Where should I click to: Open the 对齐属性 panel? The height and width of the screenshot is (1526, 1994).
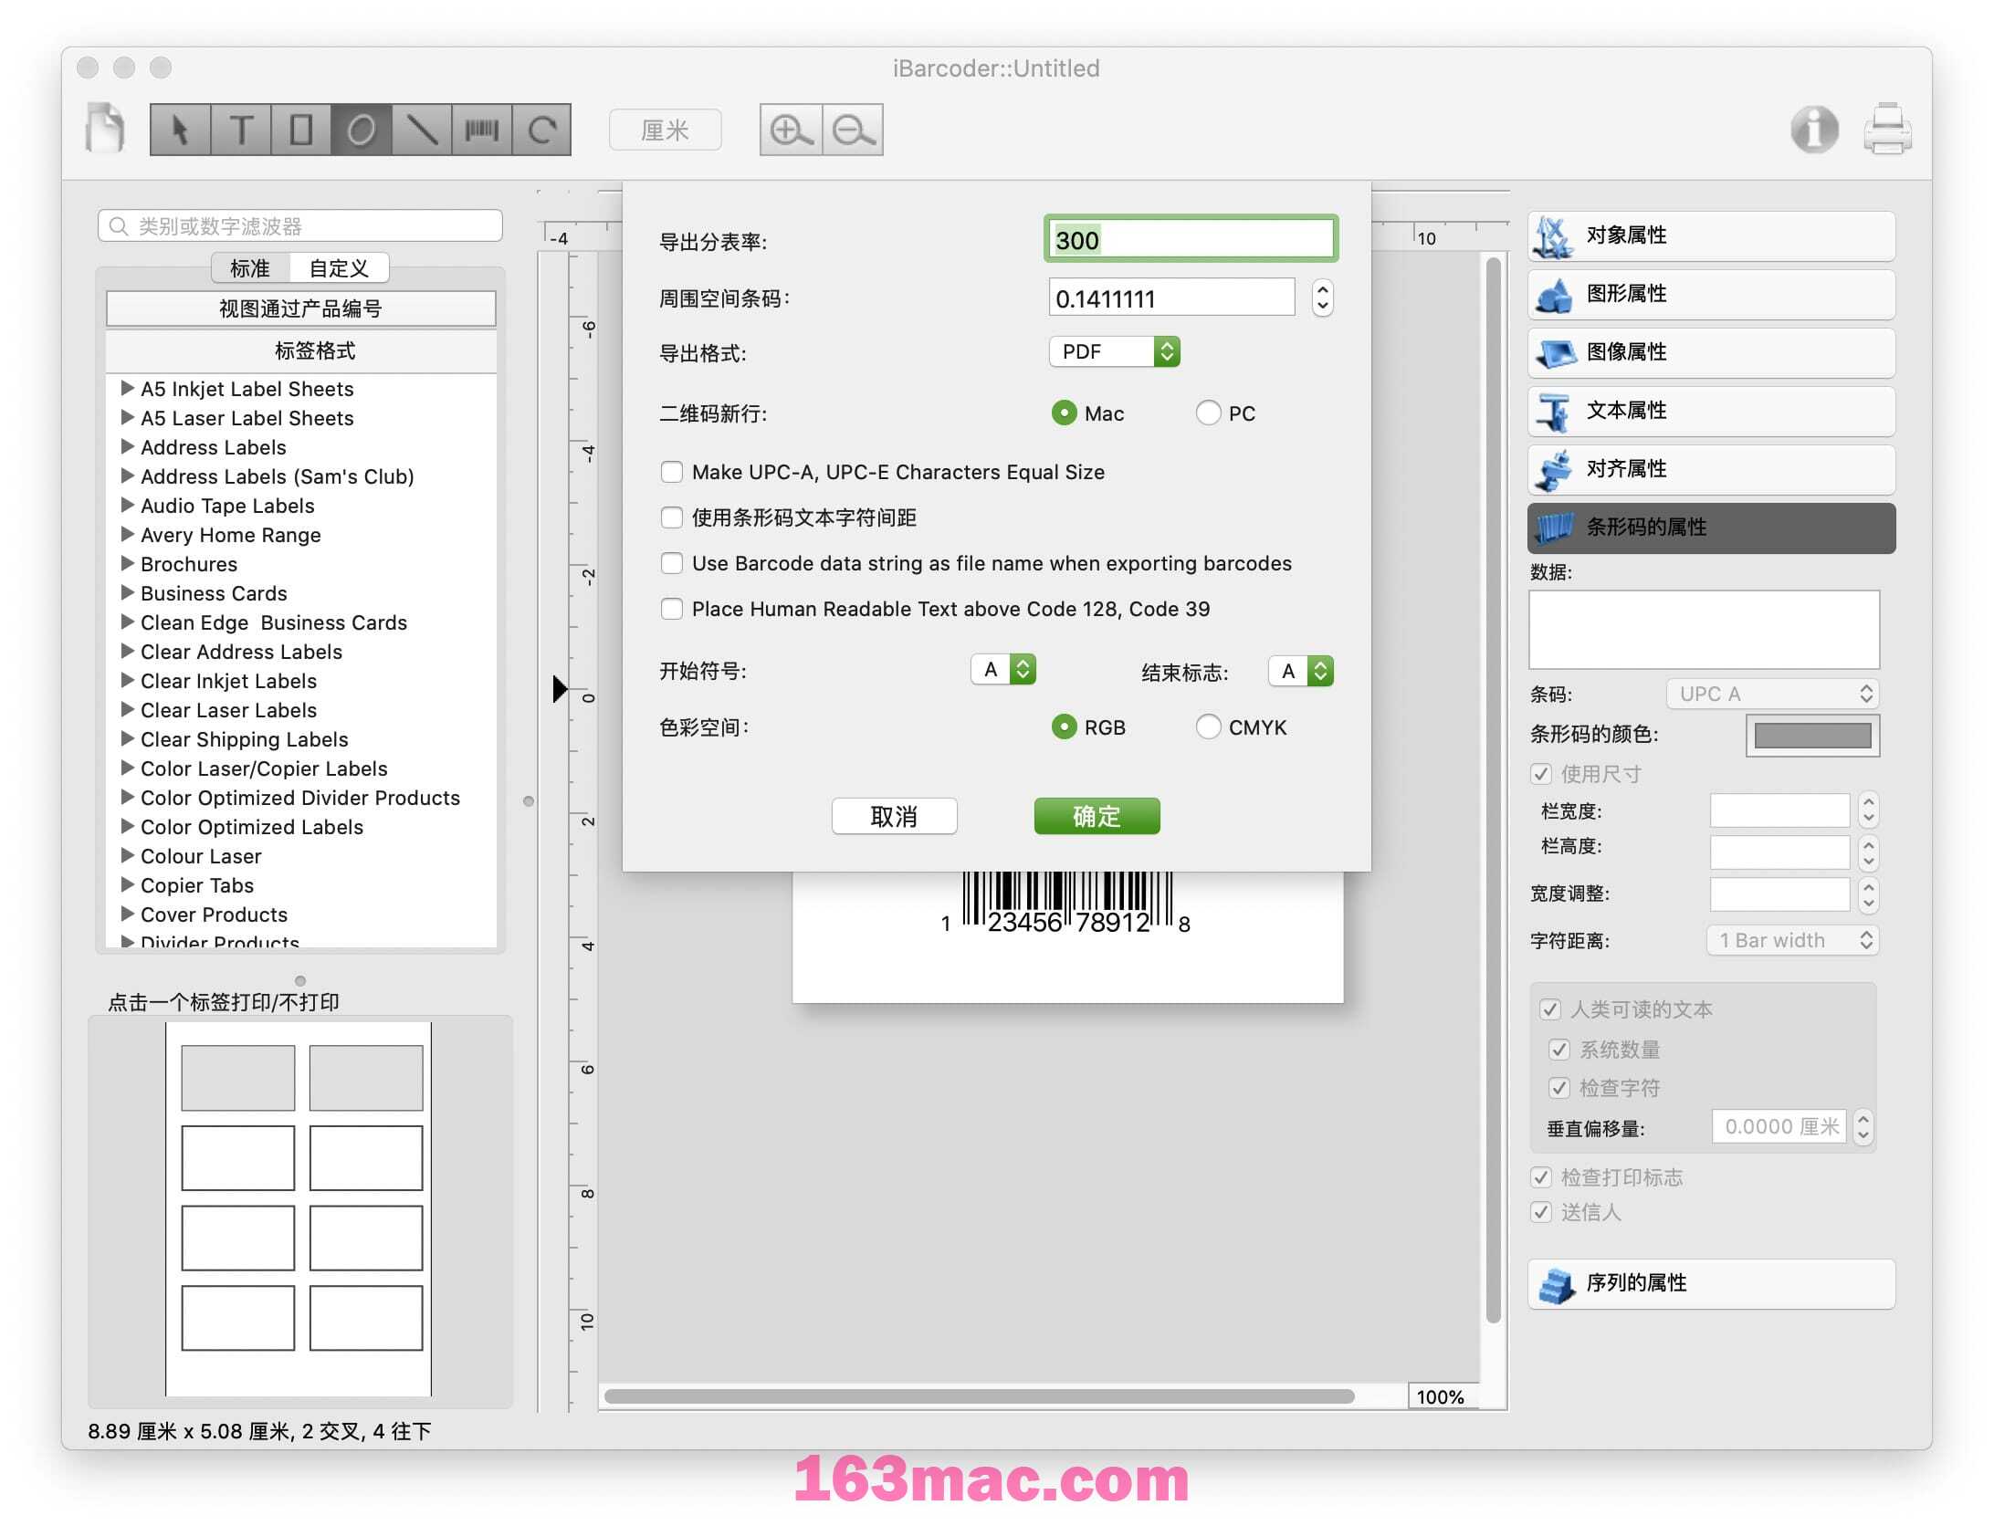coord(1711,469)
